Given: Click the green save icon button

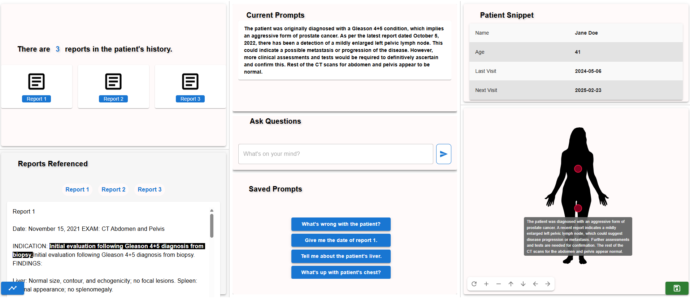Looking at the screenshot, I should [677, 288].
